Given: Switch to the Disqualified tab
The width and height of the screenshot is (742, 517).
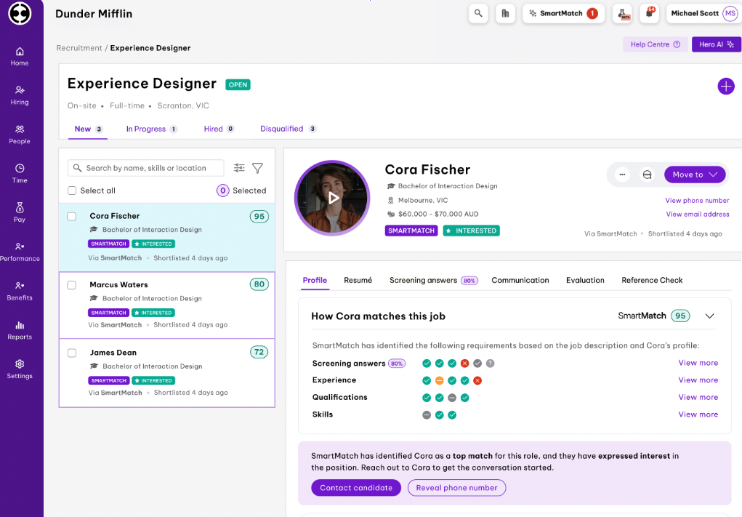Looking at the screenshot, I should tap(289, 129).
